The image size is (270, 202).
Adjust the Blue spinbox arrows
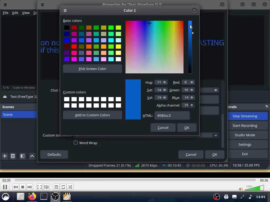(192, 97)
